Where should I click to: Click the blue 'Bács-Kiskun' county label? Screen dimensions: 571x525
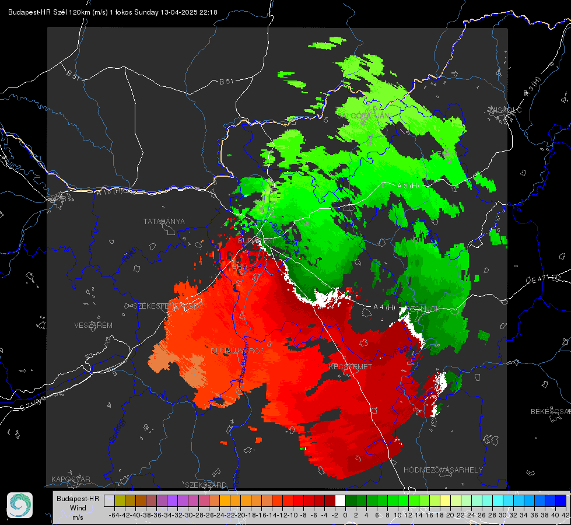tap(243, 363)
